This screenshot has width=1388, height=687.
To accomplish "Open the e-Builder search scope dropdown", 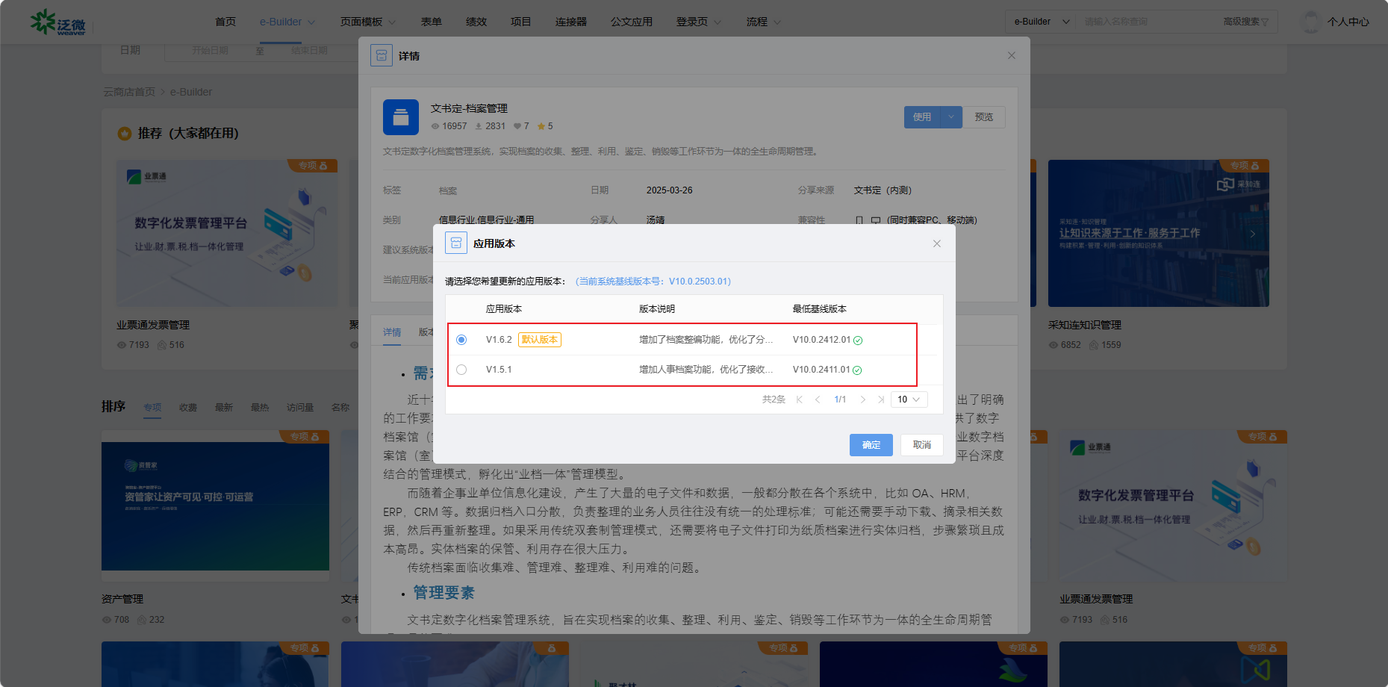I will click(x=1041, y=22).
